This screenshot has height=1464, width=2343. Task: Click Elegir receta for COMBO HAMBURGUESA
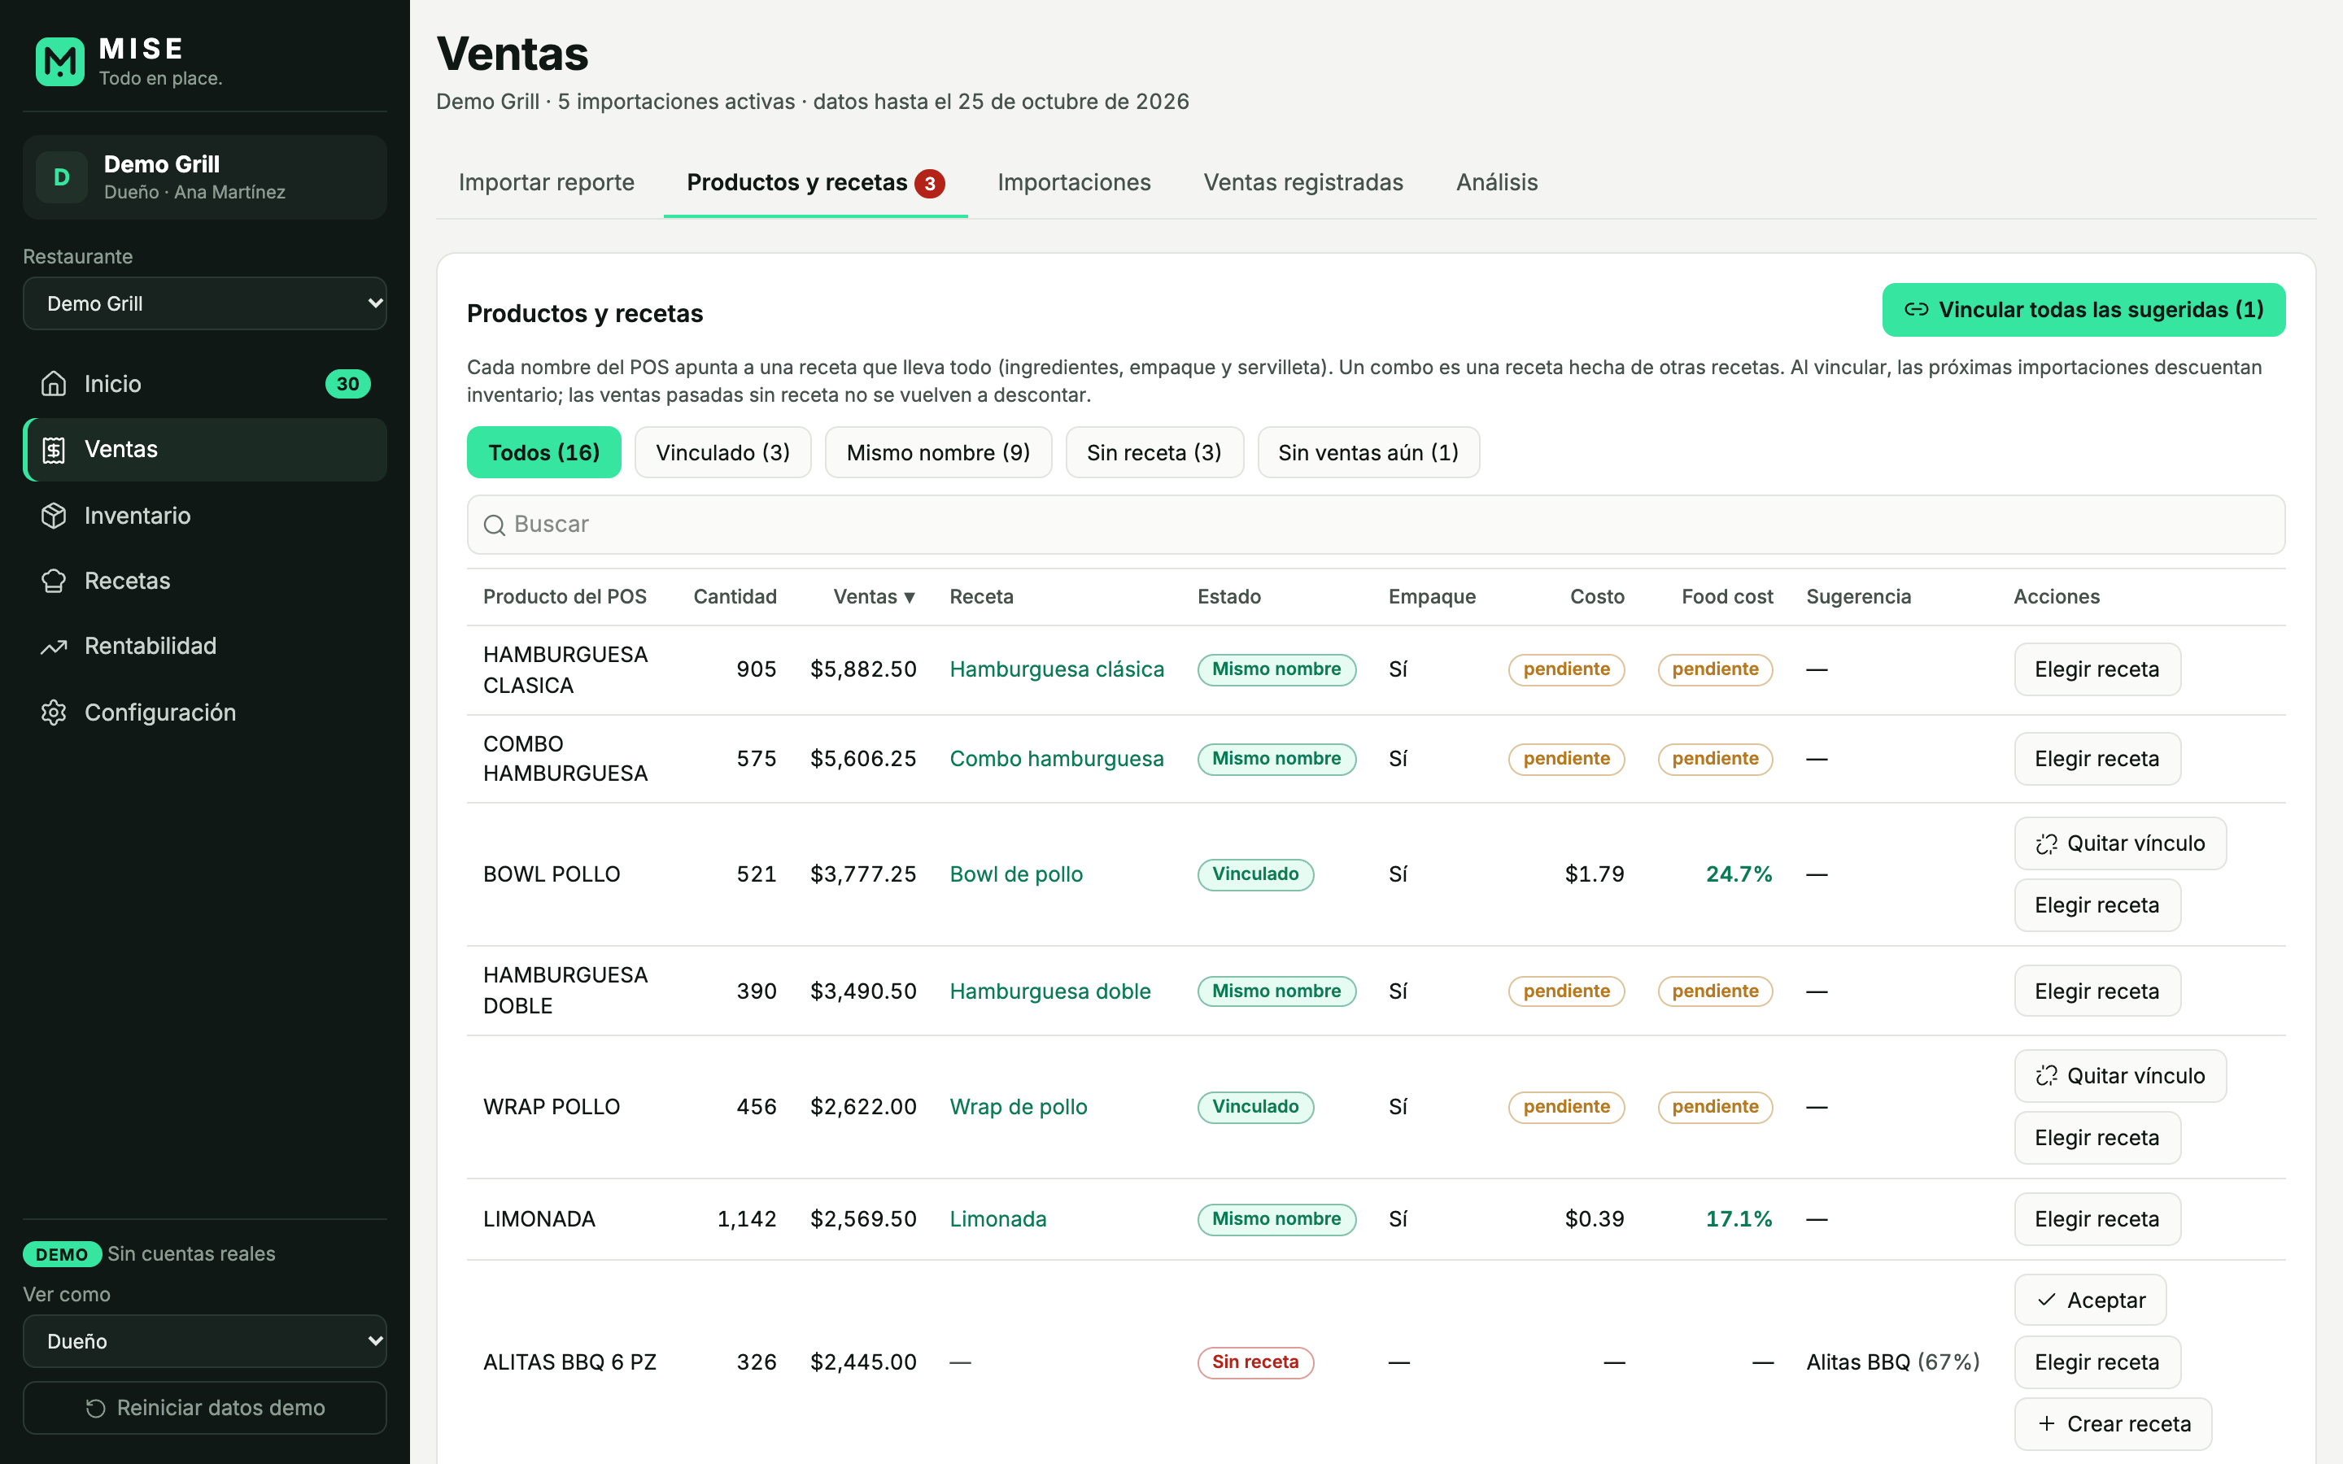pyautogui.click(x=2096, y=759)
